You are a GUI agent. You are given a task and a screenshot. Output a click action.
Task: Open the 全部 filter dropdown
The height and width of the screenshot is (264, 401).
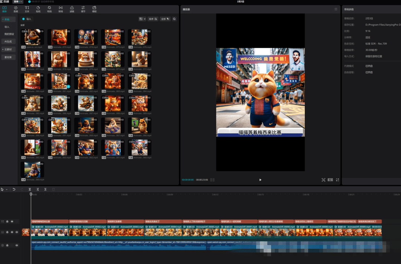click(x=165, y=19)
